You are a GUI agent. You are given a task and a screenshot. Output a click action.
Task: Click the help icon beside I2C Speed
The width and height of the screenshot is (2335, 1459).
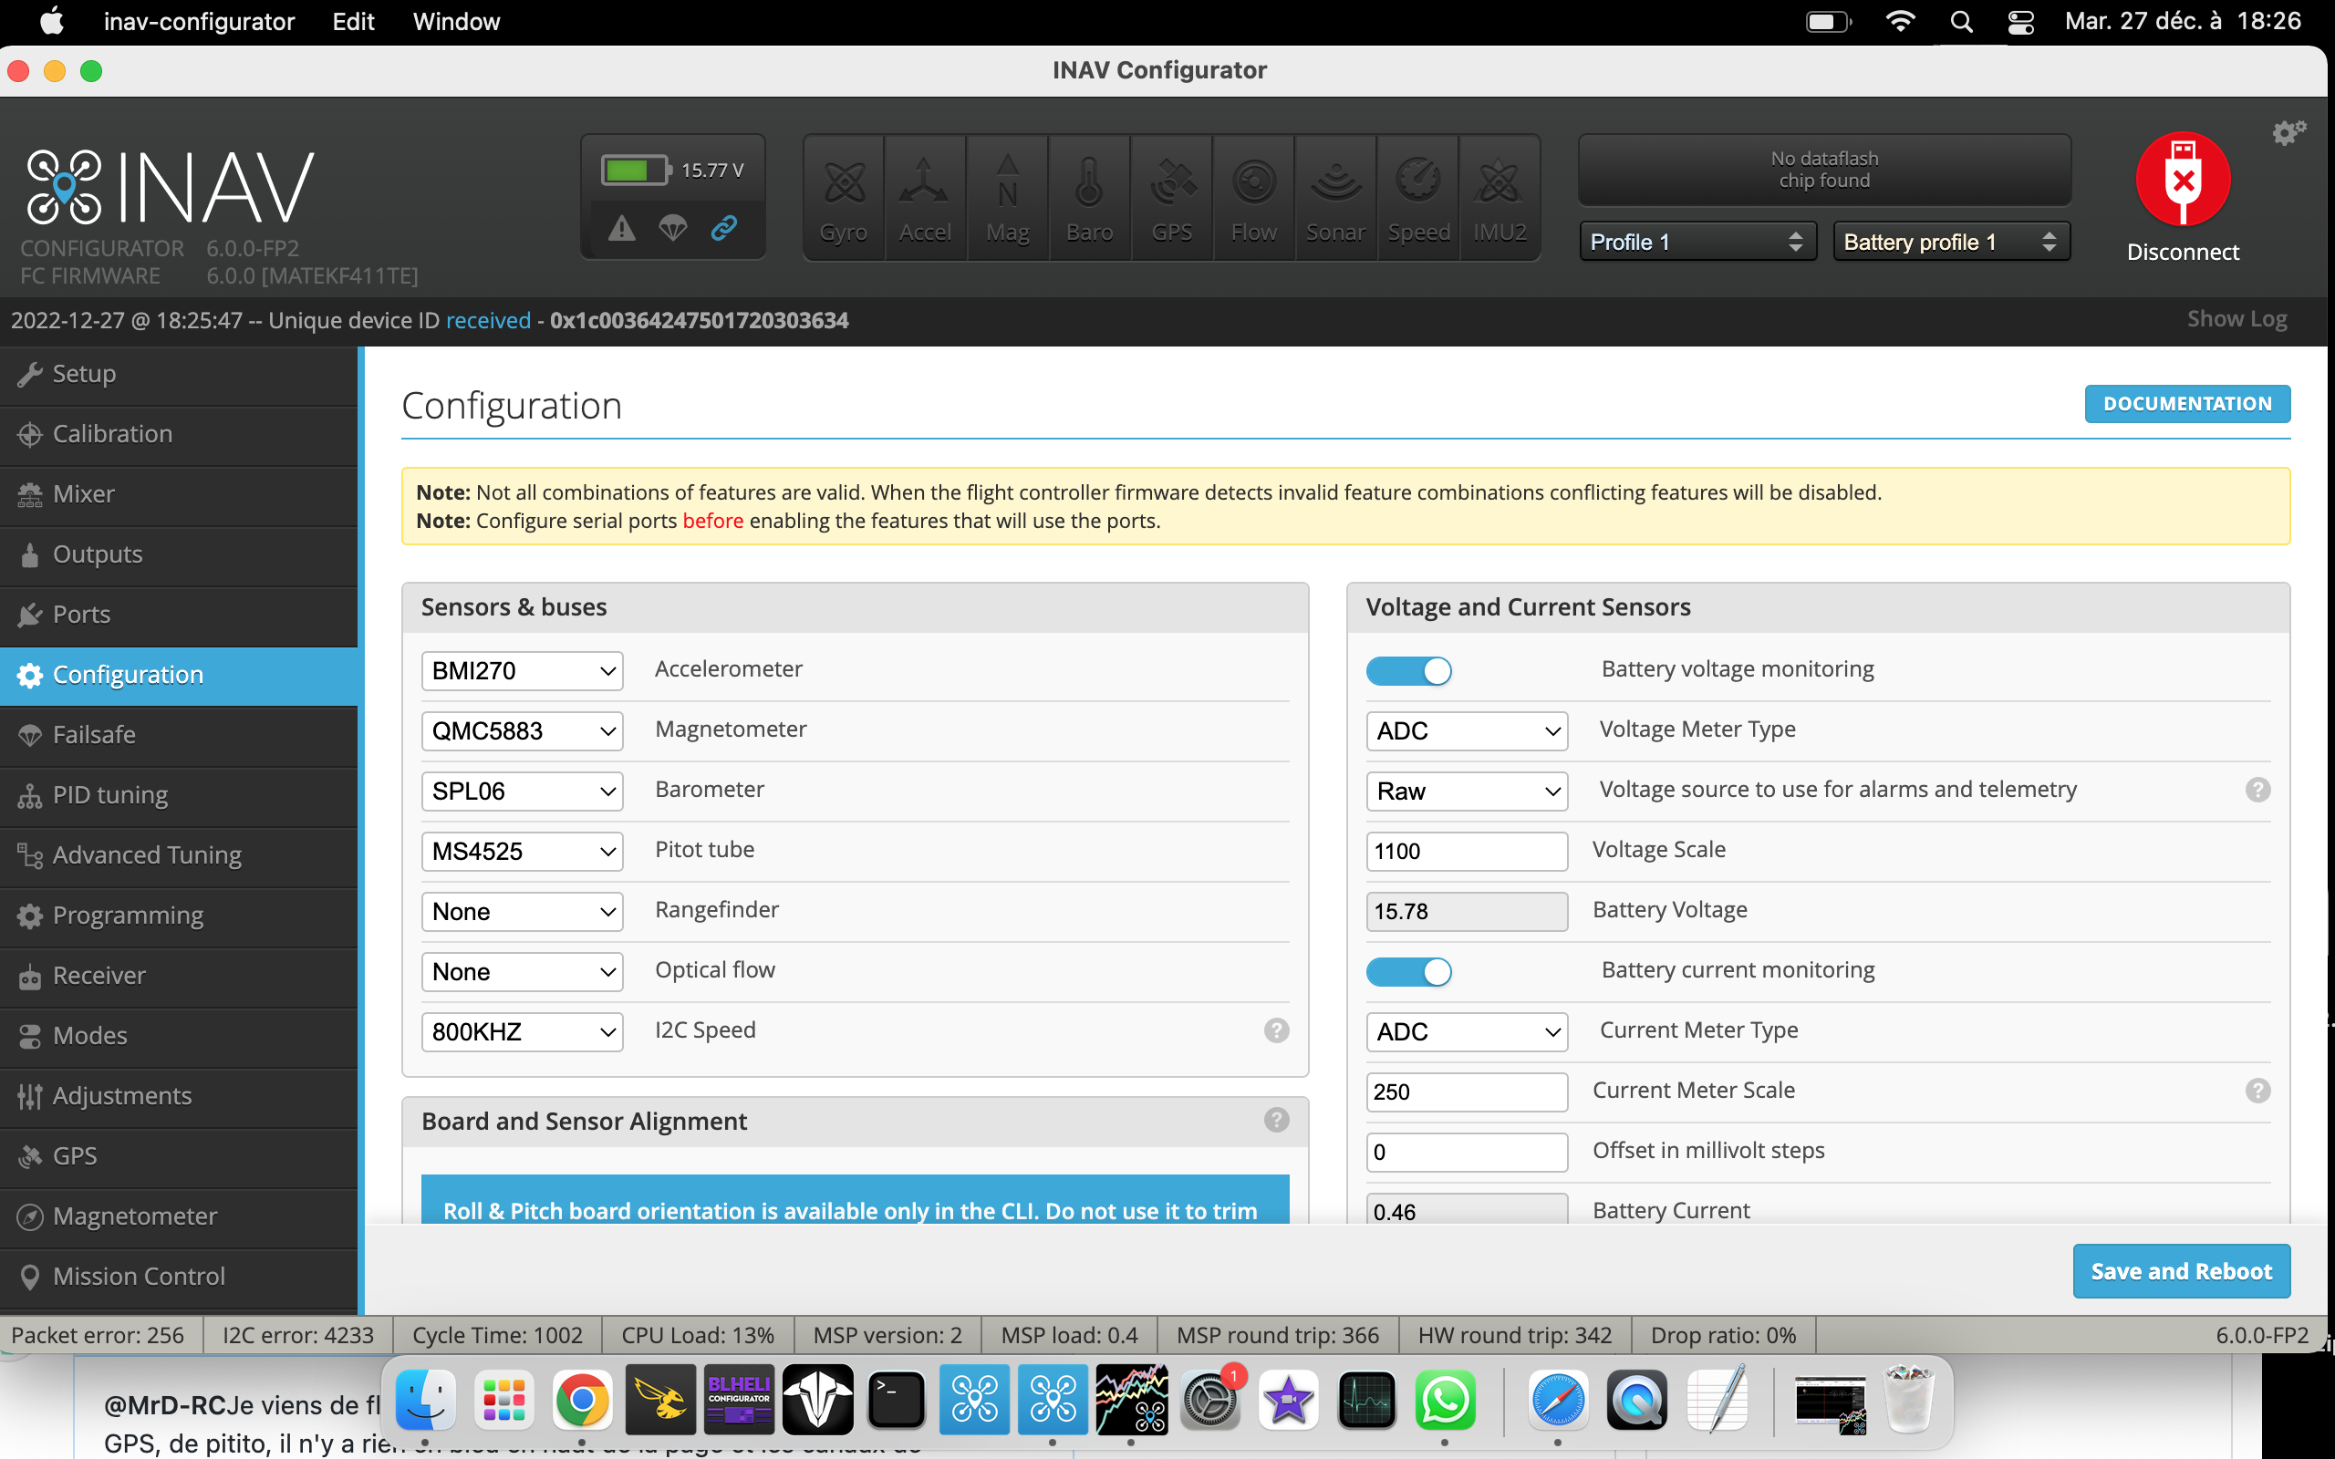[1277, 1030]
